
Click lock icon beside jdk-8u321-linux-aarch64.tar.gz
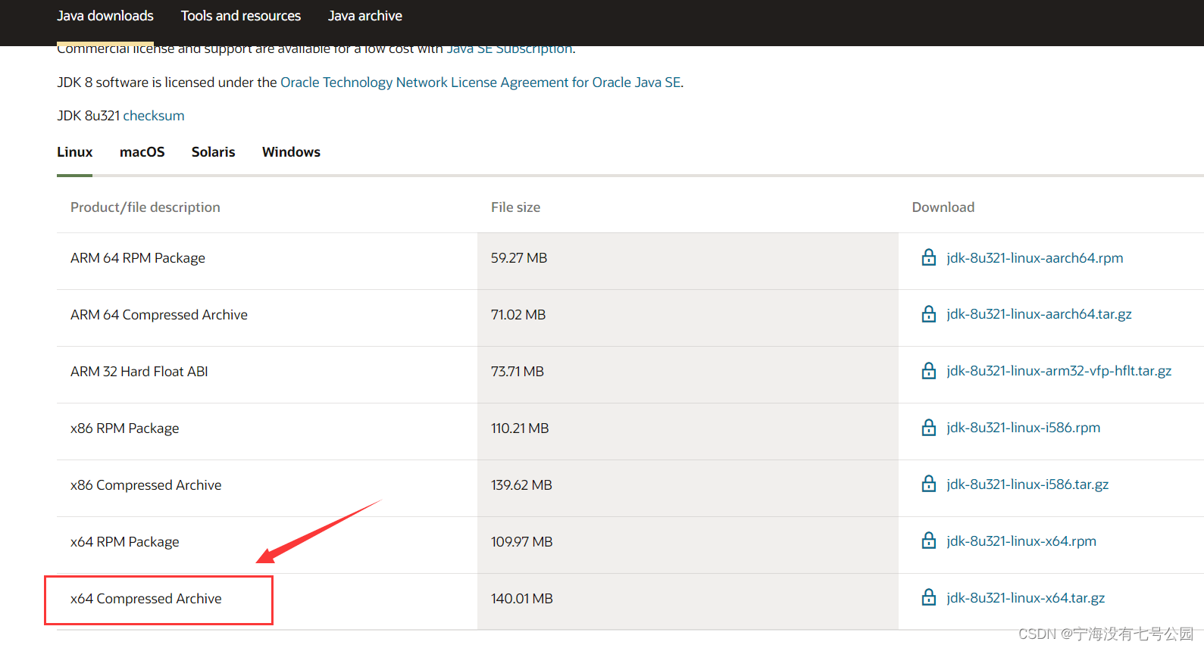928,313
